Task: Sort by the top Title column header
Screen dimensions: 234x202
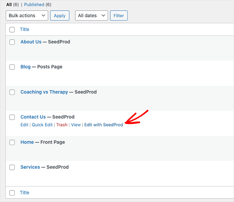Action: click(25, 29)
